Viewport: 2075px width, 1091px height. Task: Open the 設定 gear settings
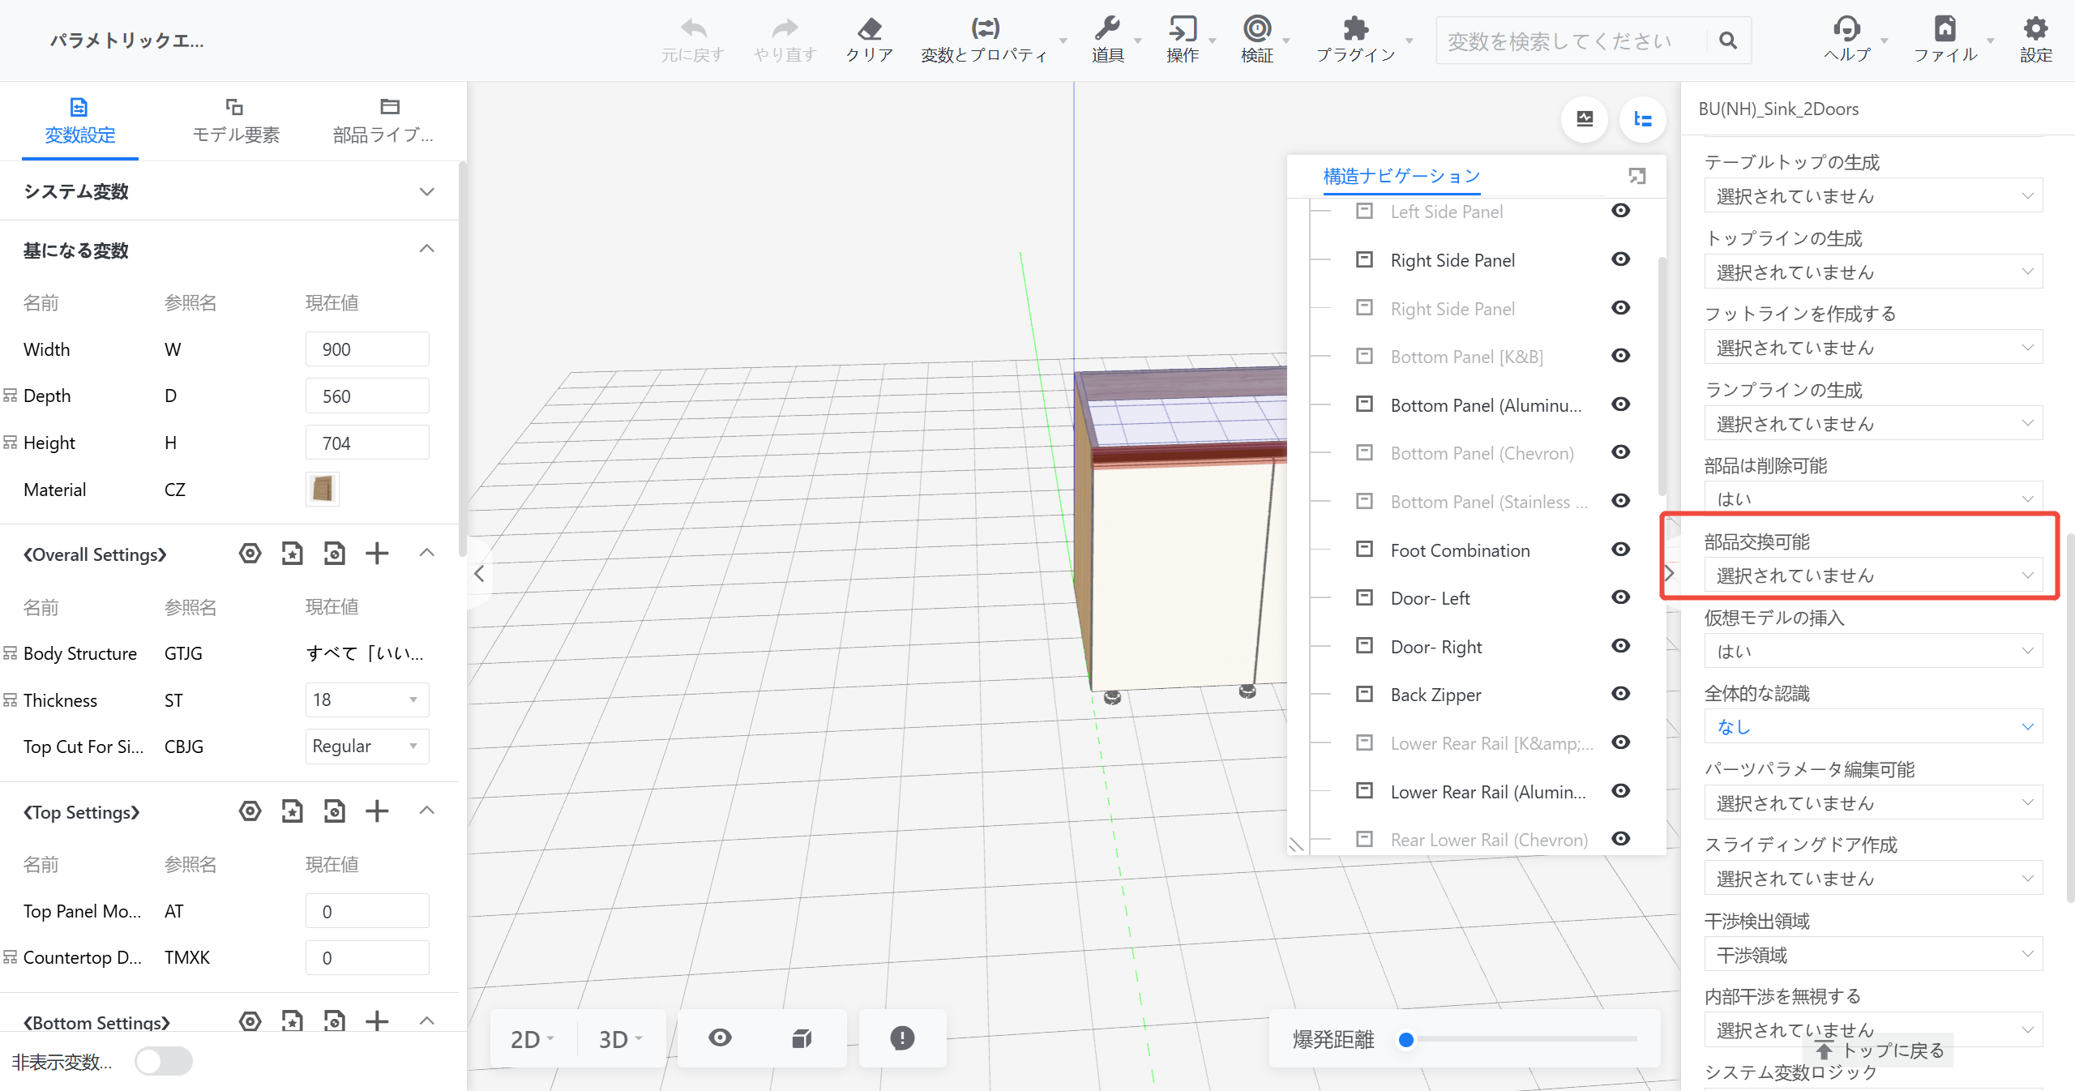tap(2035, 40)
